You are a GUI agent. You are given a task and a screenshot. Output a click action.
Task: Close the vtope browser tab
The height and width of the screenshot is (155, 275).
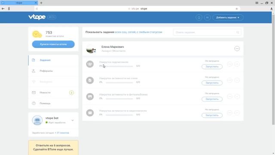(36, 3)
